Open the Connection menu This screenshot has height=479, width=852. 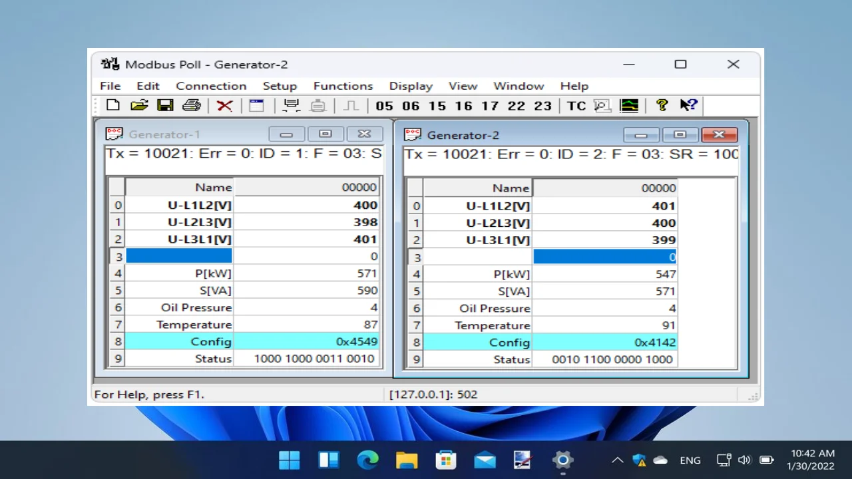(211, 86)
